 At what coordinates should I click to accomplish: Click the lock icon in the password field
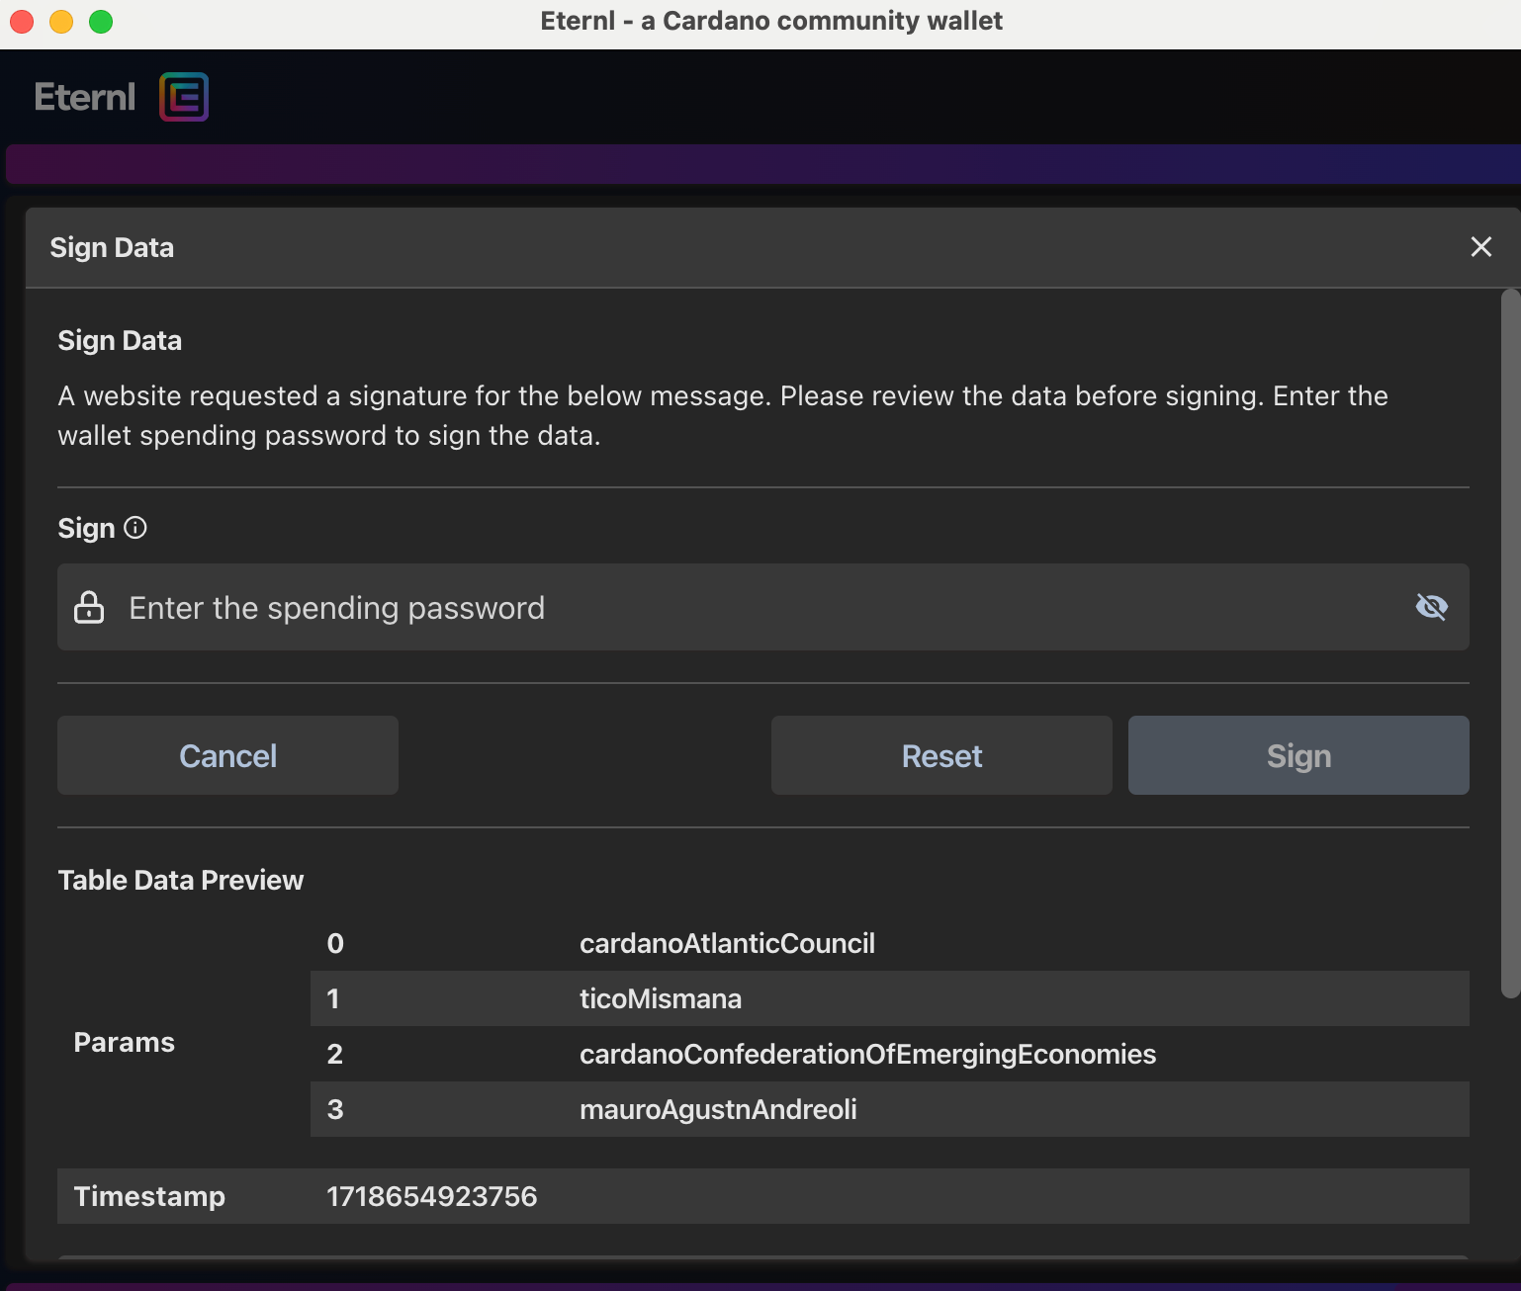(89, 607)
